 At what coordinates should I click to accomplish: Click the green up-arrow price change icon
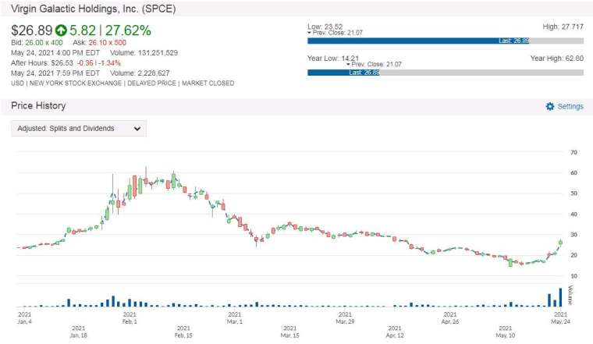pos(61,30)
